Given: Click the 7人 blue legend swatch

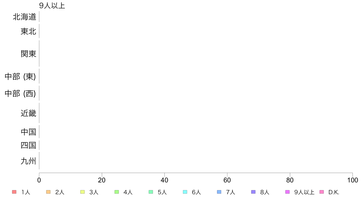Looking at the screenshot, I should click(219, 192).
